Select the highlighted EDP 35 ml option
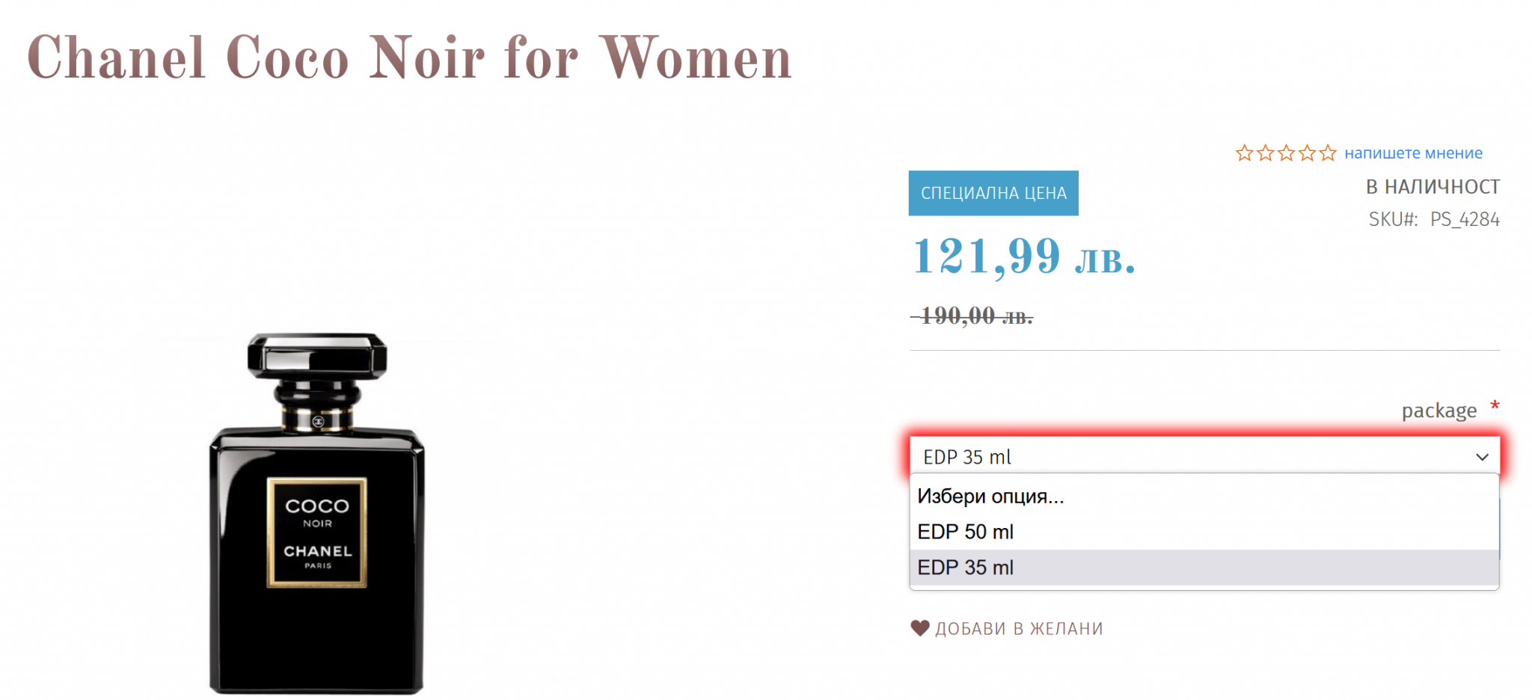 pyautogui.click(x=965, y=568)
